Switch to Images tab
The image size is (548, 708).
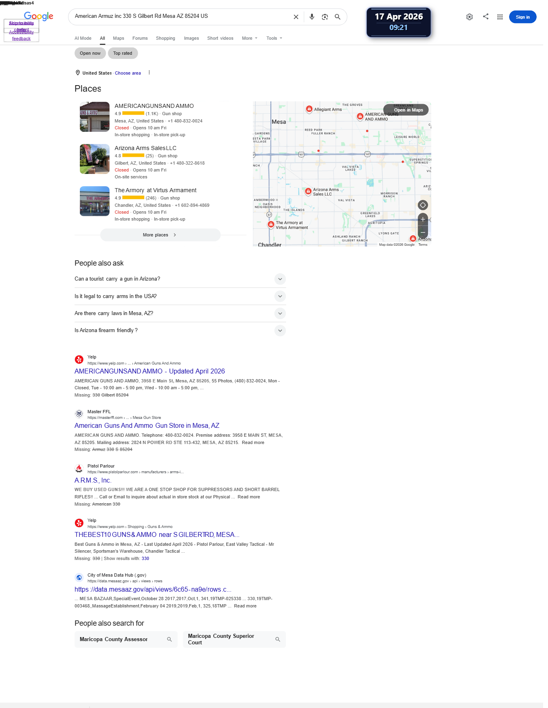tap(191, 38)
